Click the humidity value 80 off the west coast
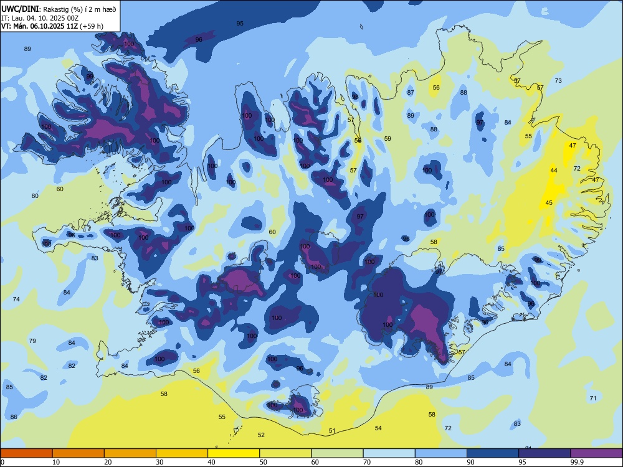 tap(35, 196)
